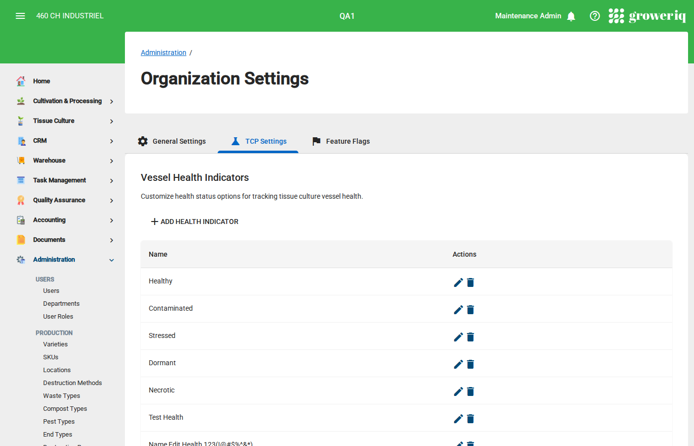Edit the Test Health indicator via pencil icon

click(458, 418)
